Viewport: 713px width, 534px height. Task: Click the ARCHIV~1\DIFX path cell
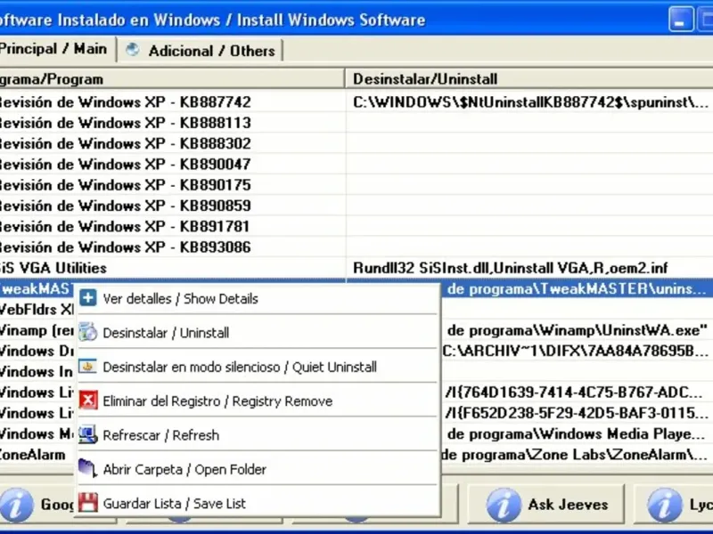(x=577, y=351)
